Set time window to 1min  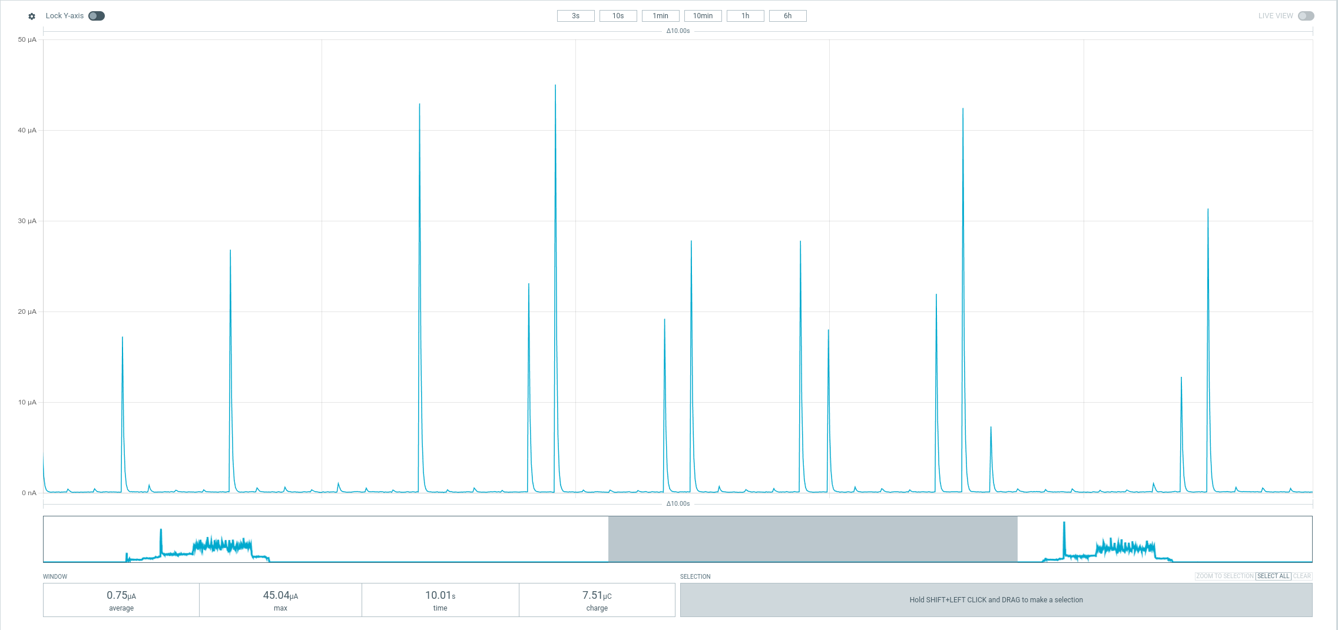pos(660,16)
